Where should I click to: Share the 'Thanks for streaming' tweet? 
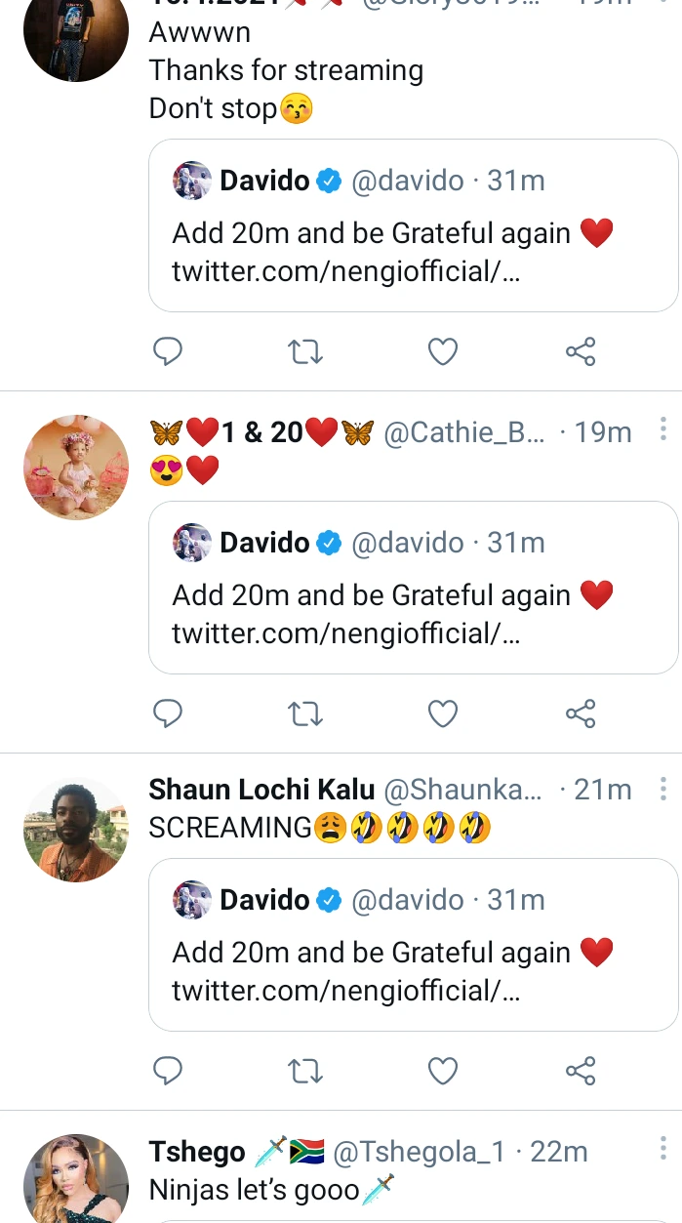581,351
